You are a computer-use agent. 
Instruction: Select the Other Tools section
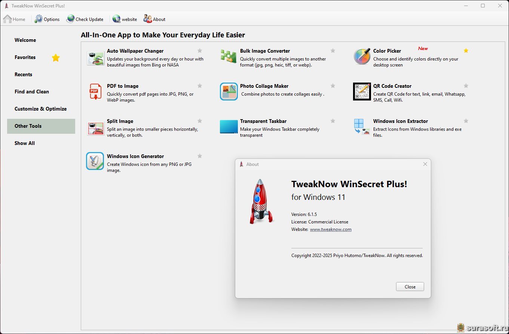click(x=41, y=126)
